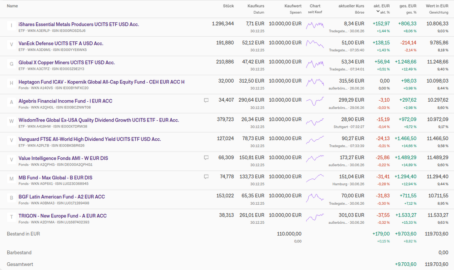
Task: Open VanEck Defense UCITS ETF A link
Action: (x=61, y=44)
